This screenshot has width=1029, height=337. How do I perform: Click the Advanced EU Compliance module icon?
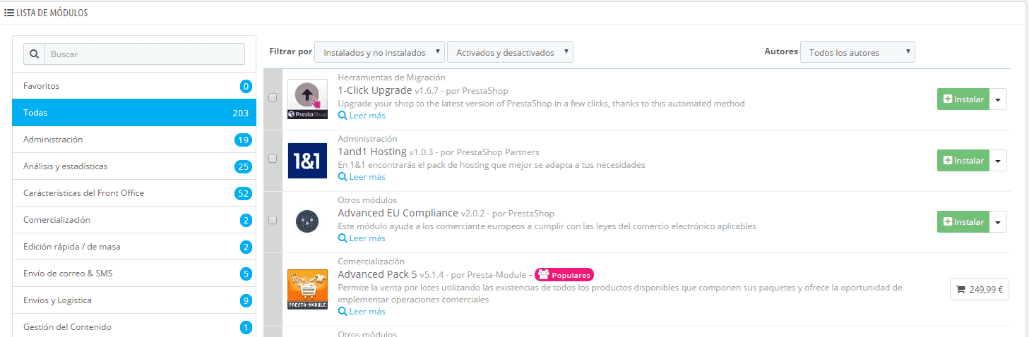308,220
